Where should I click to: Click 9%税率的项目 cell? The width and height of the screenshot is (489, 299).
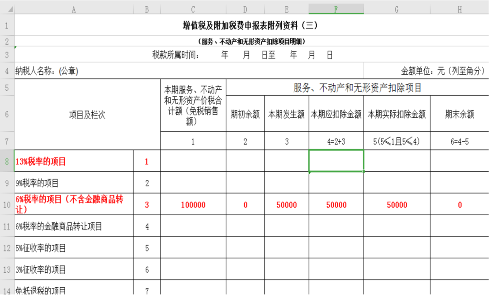click(74, 183)
